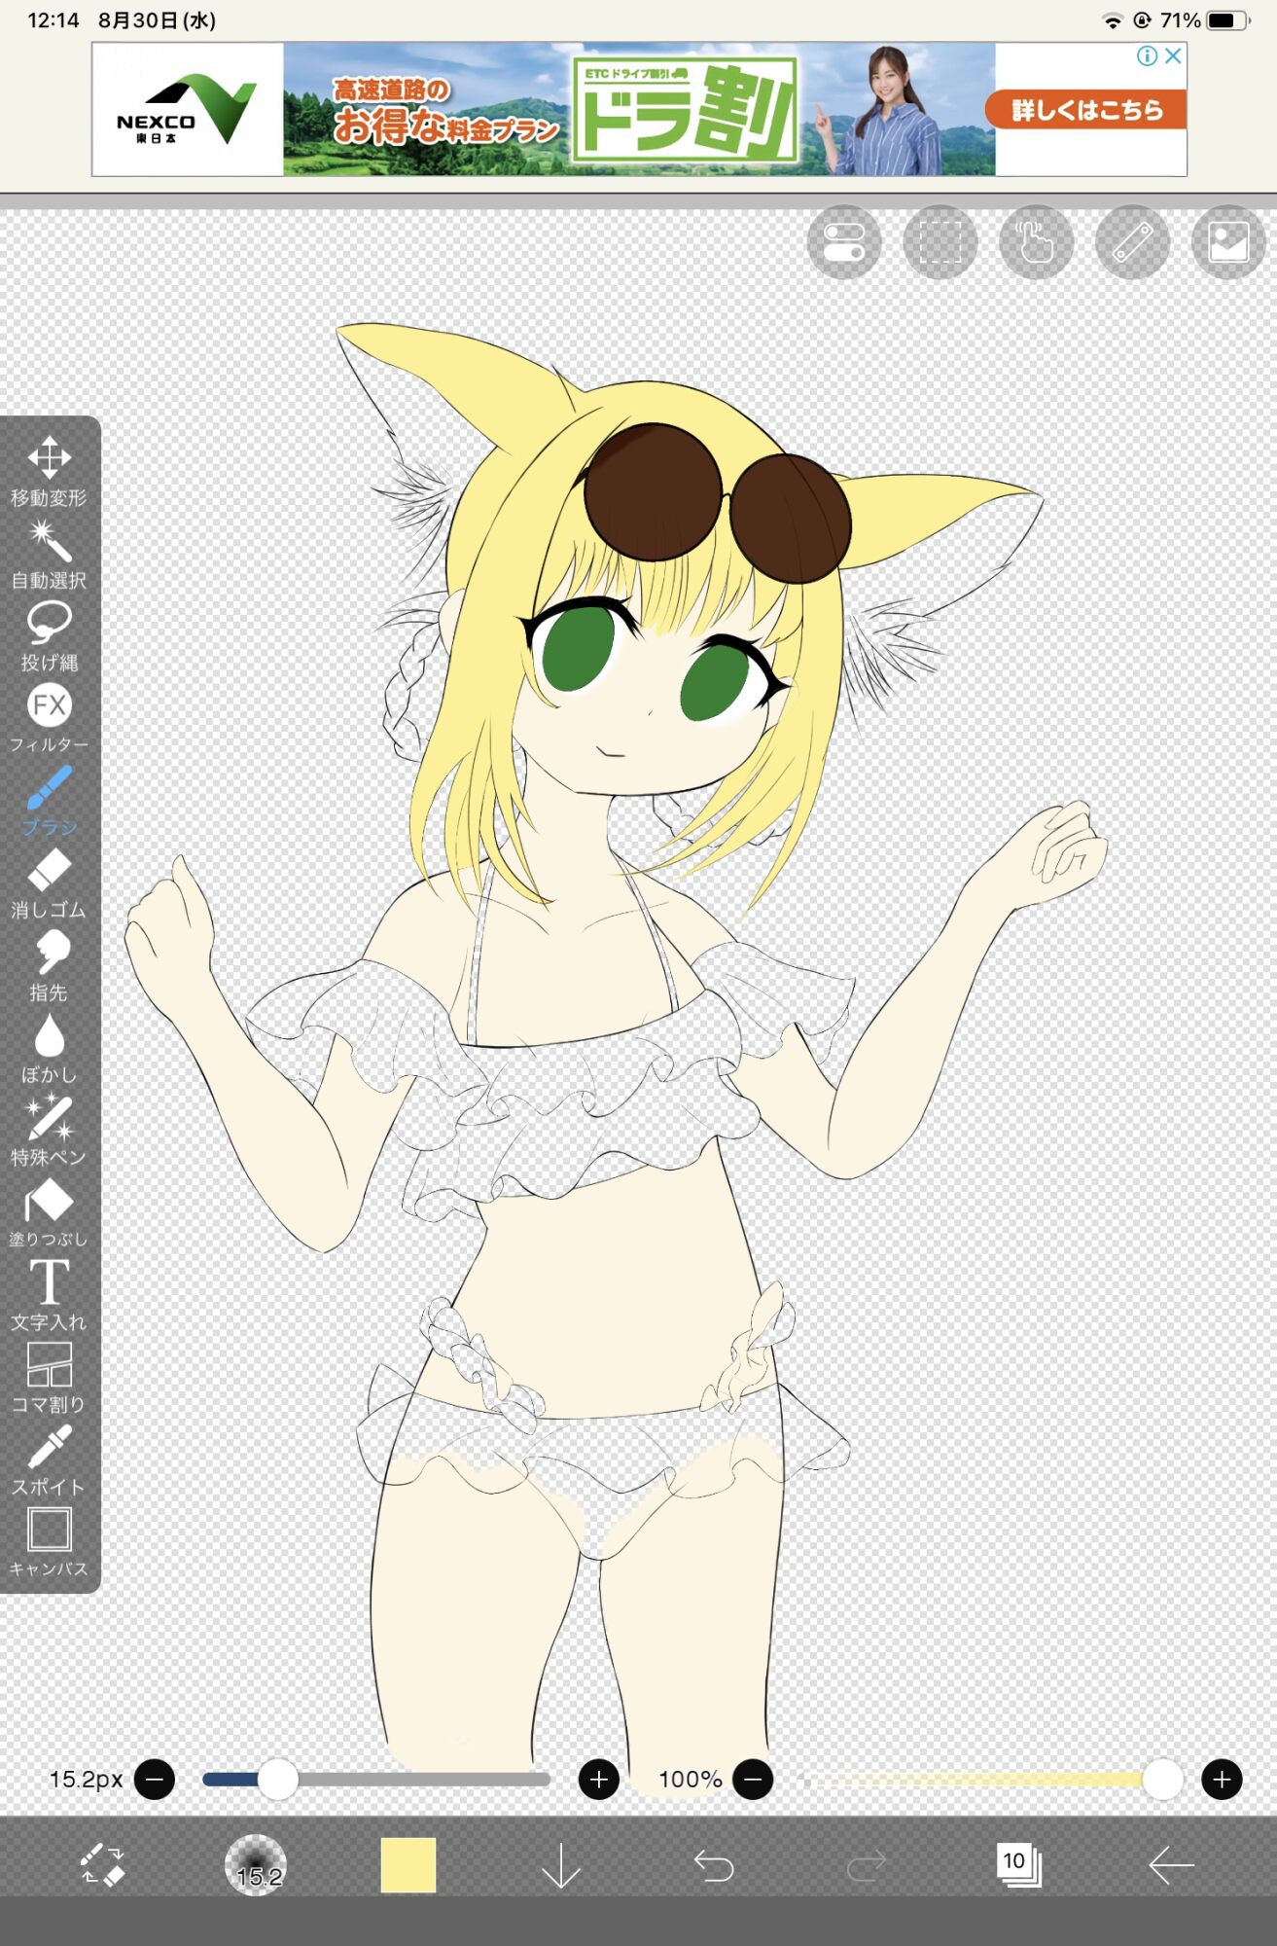Decrease opacity with minus button

coord(753,1780)
